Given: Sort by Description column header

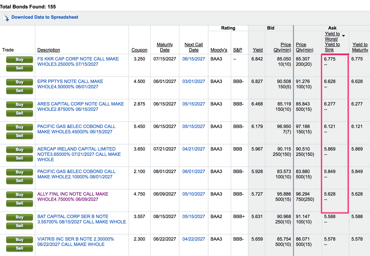Looking at the screenshot, I should (49, 50).
